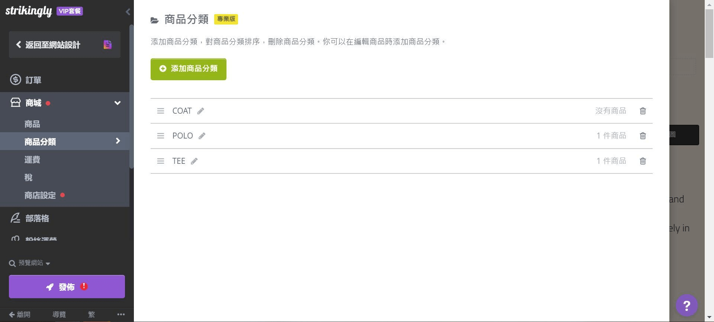This screenshot has height=322, width=714.
Task: Click the VIP套餐 badge
Action: [70, 11]
